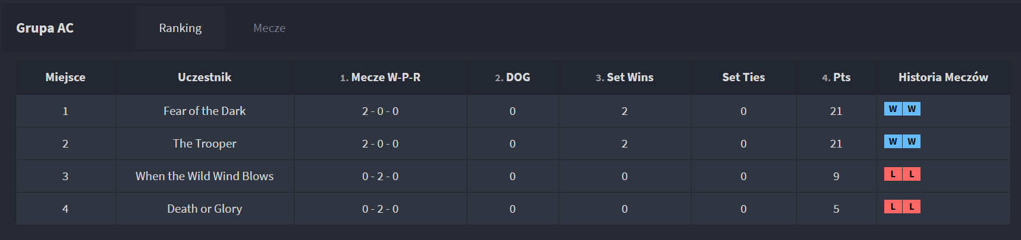Viewport: 1021px width, 240px height.
Task: Click first L badge for When the Wild Wind Blows
Action: [x=893, y=174]
